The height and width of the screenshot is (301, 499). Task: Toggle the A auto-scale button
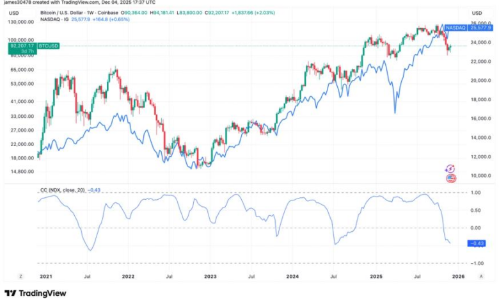tap(481, 275)
